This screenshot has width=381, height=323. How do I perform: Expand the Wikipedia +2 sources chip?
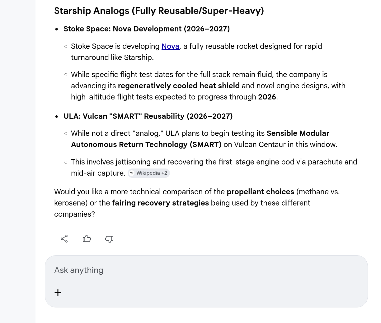148,173
